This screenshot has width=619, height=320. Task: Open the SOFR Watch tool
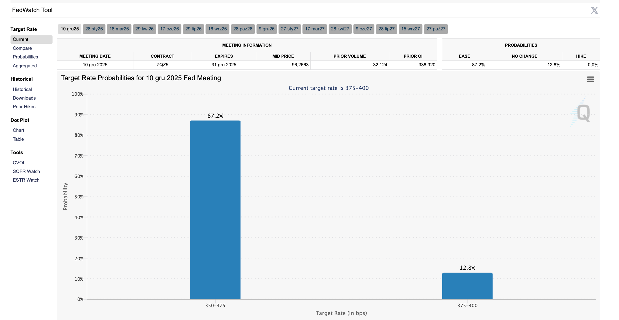[x=26, y=171]
